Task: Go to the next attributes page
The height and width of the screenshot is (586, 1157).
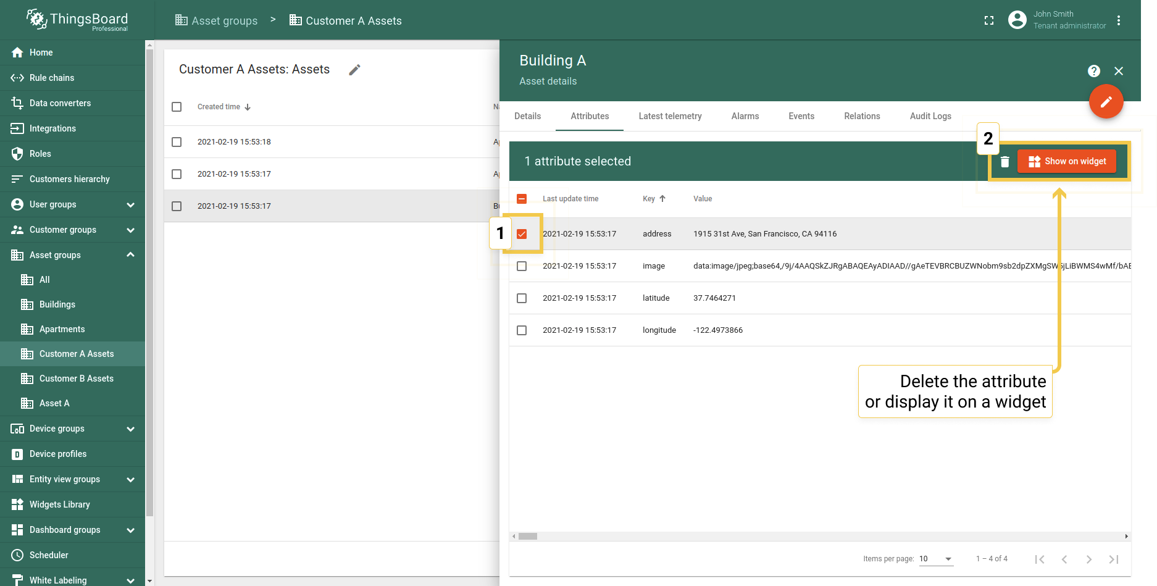Action: [1089, 559]
